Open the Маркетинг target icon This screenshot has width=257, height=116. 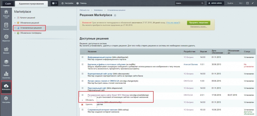[6, 37]
